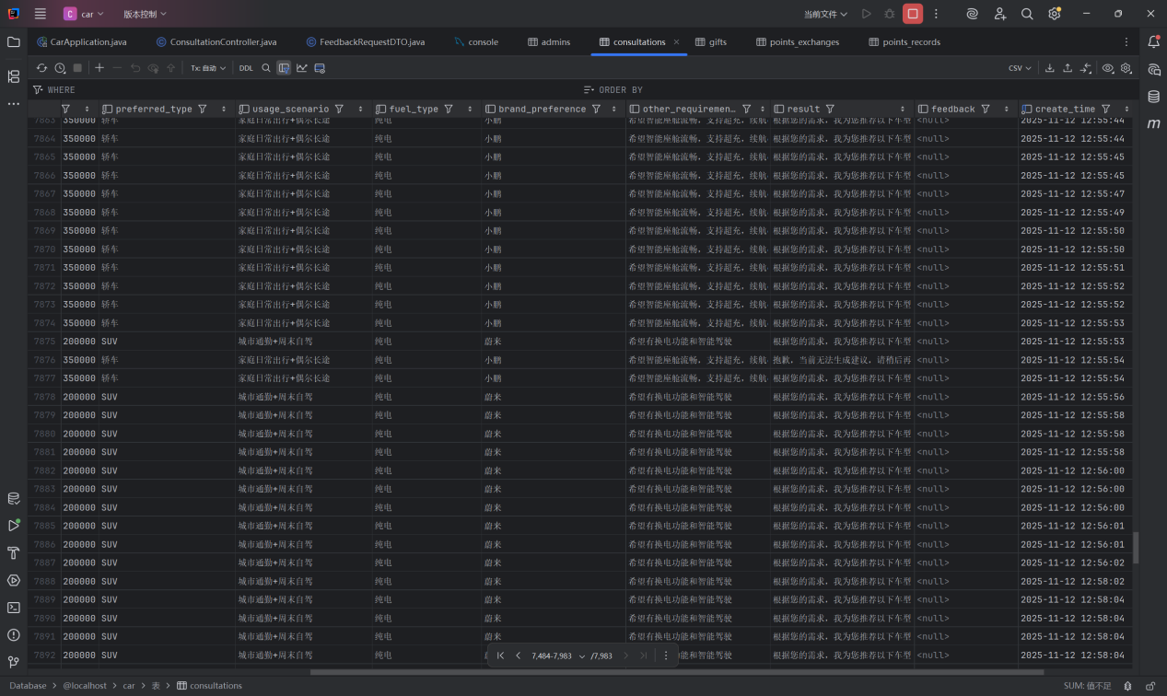Open the Terminal tool window
This screenshot has width=1167, height=696.
[13, 608]
